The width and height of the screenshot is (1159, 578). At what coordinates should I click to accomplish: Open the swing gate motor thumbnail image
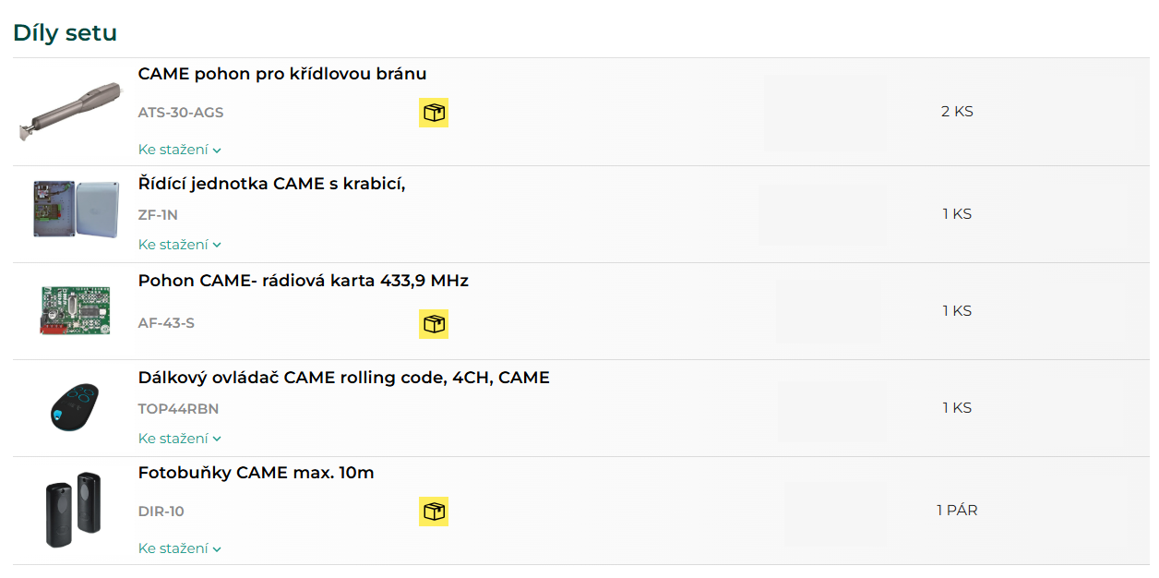click(70, 112)
